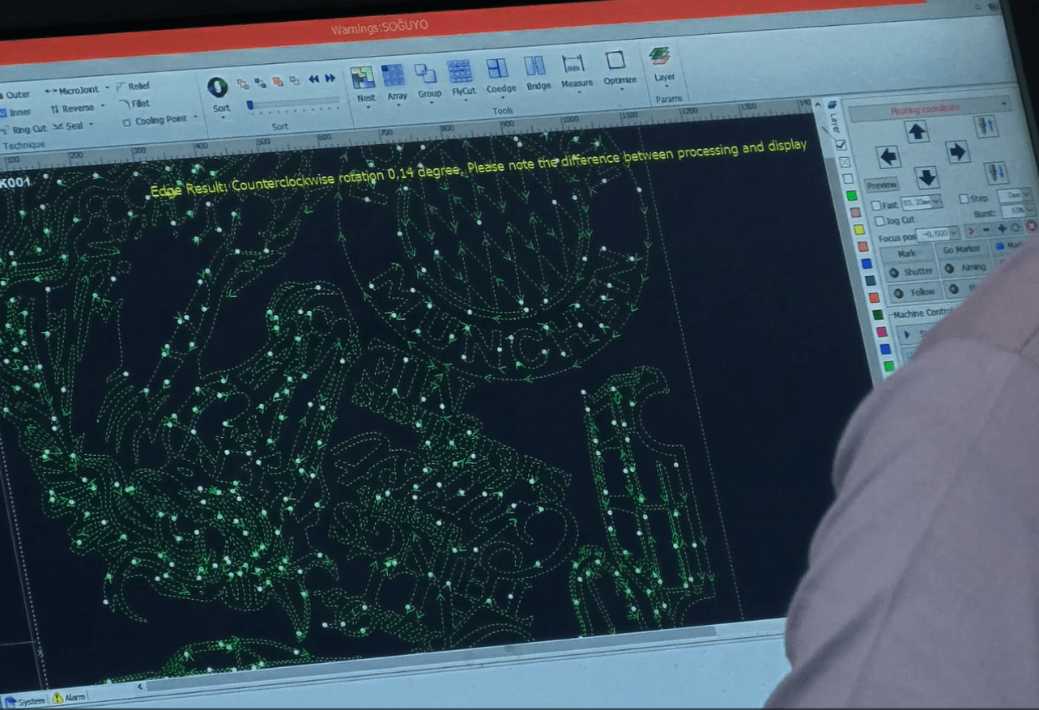Check the Jog Cut option
This screenshot has height=710, width=1039.
[880, 221]
